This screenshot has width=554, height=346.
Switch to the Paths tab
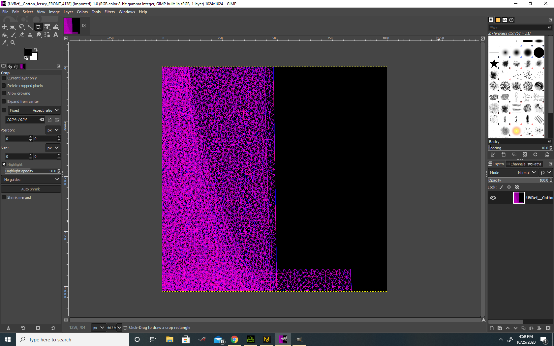535,164
